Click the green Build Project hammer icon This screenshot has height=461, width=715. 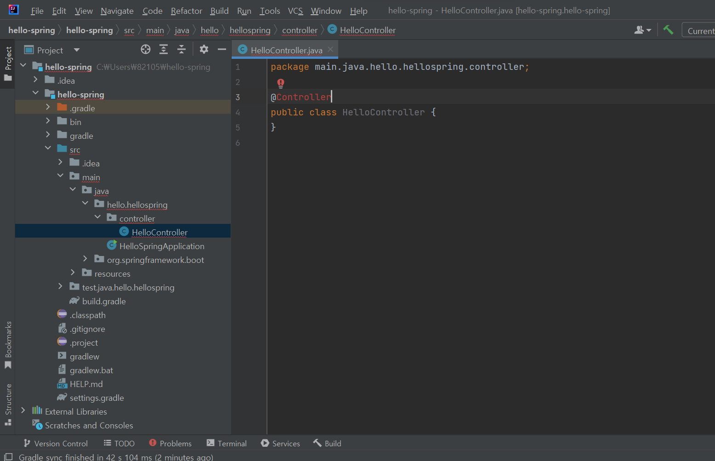coord(668,30)
